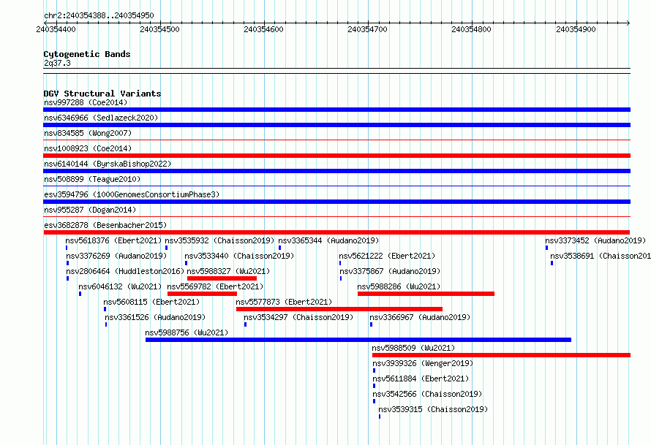The height and width of the screenshot is (445, 651).
Task: Open nsv3361526 (Audano2019) variant
Action: coord(155,317)
